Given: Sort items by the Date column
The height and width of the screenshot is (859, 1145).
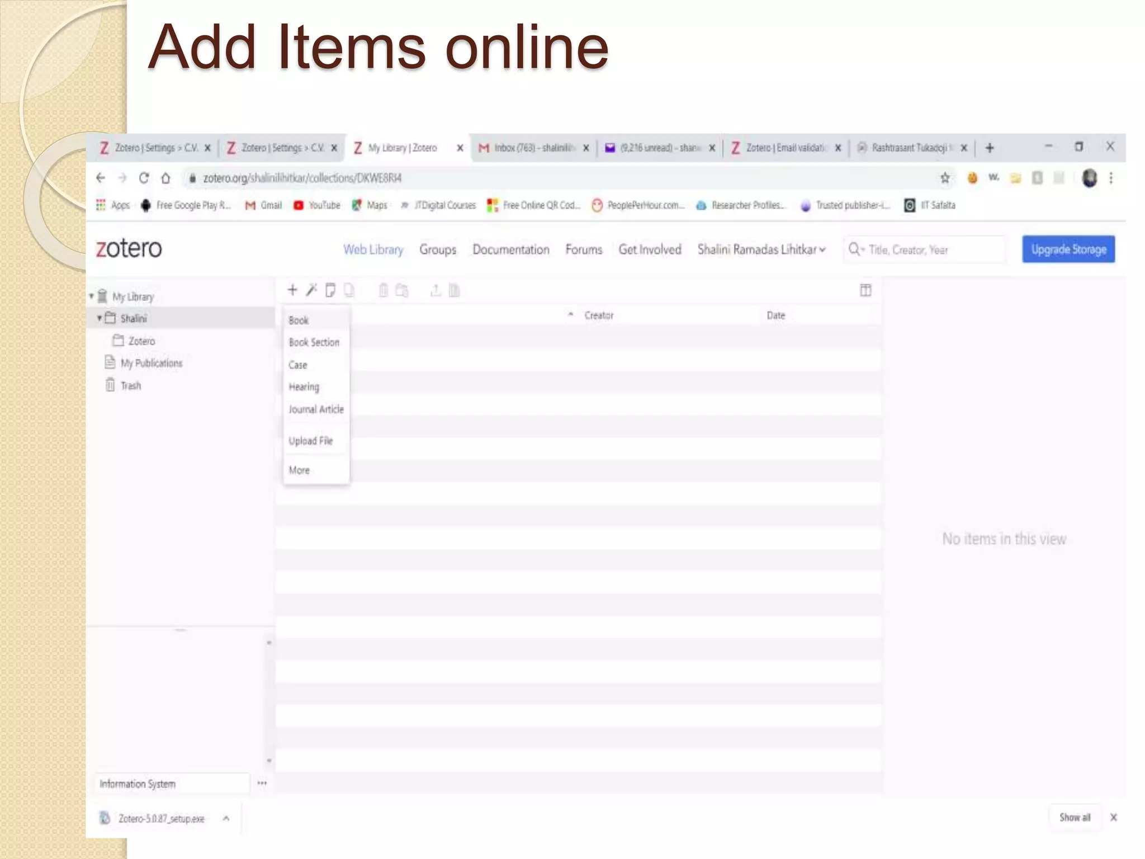Looking at the screenshot, I should click(775, 315).
